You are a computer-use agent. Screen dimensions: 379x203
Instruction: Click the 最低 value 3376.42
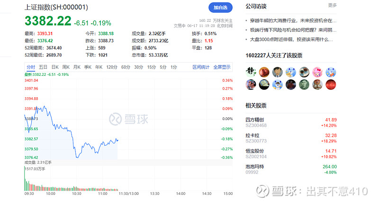click(x=45, y=41)
